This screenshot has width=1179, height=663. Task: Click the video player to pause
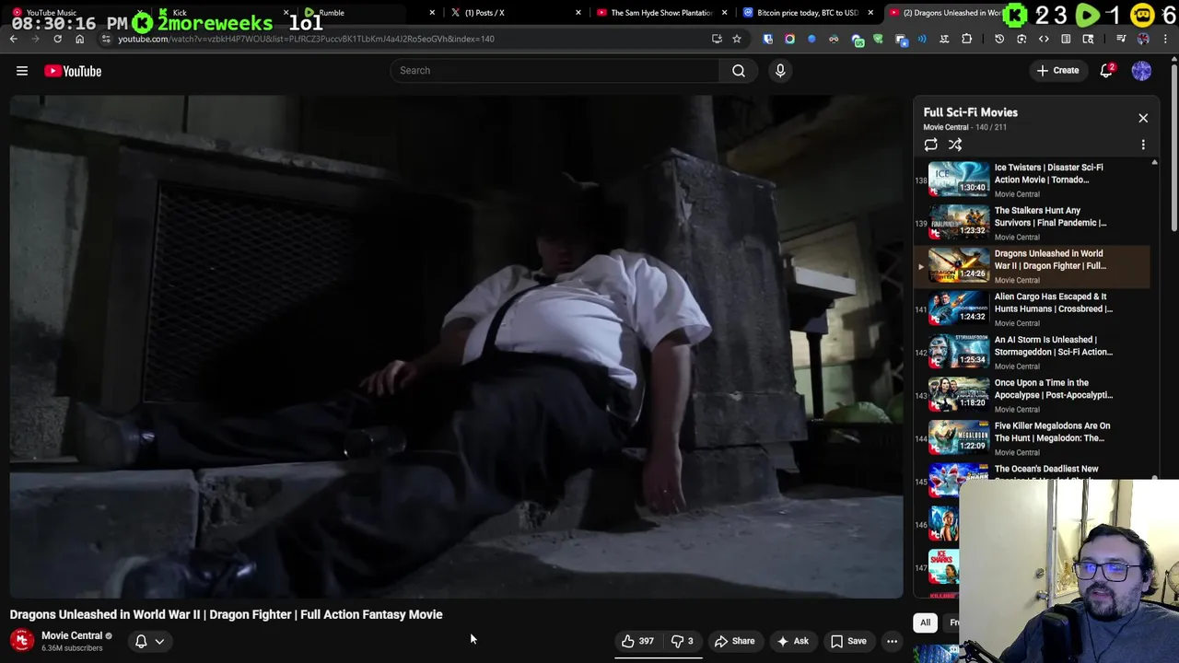pyautogui.click(x=457, y=346)
